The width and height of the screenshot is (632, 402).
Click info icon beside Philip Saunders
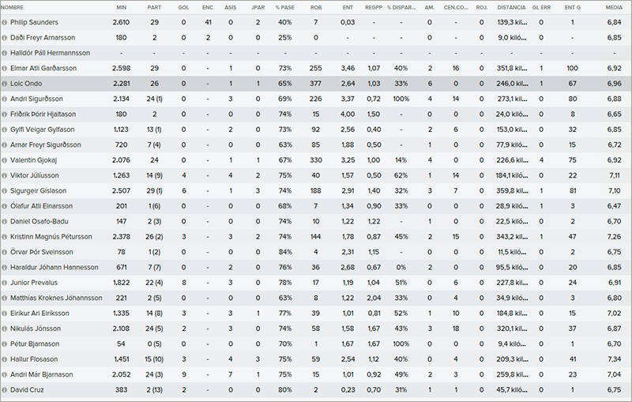5,23
